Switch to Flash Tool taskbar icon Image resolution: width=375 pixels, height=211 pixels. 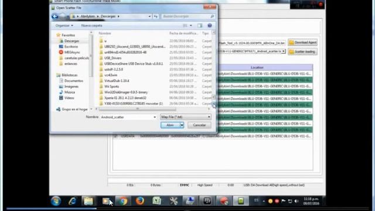click(x=241, y=201)
